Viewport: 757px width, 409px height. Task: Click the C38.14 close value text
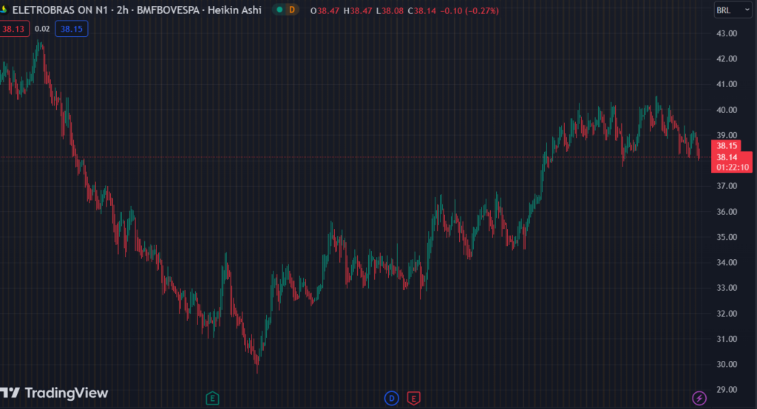421,10
